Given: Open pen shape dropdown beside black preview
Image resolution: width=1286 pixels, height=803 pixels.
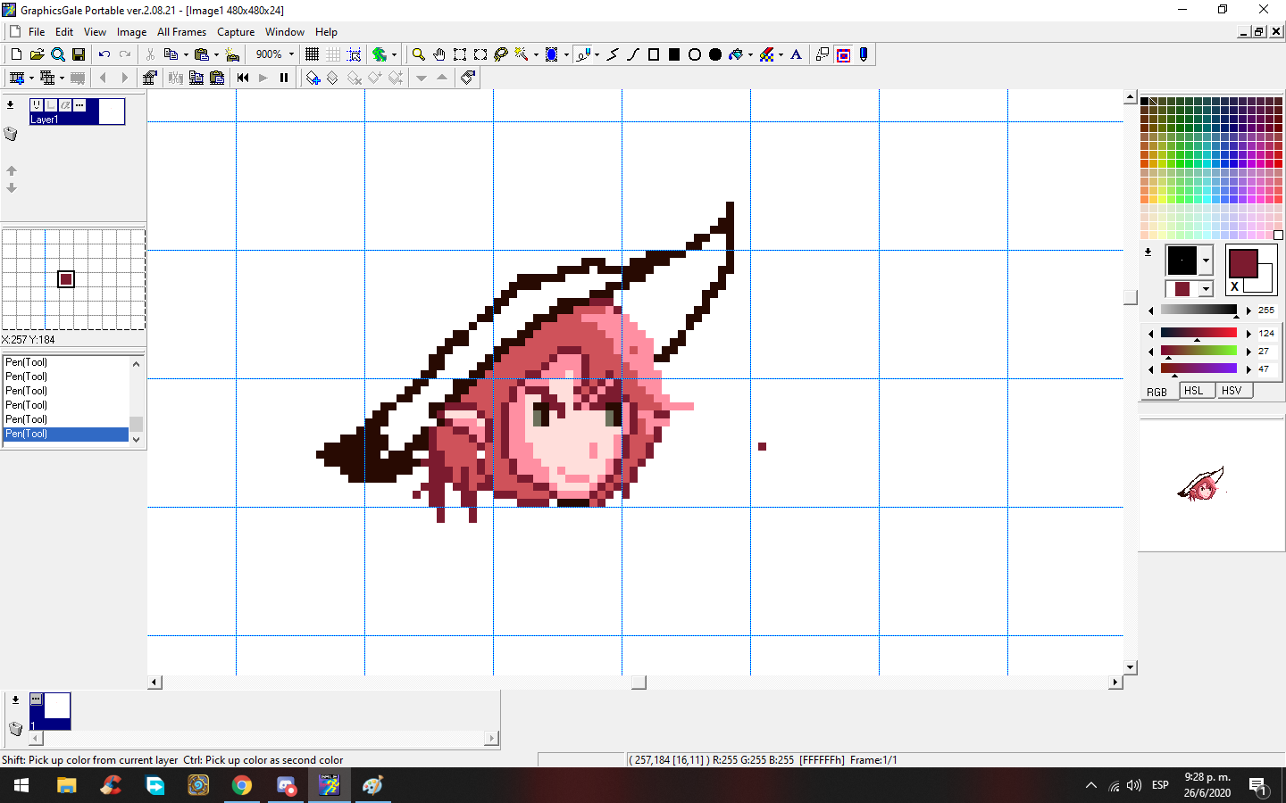Looking at the screenshot, I should coord(1206,261).
